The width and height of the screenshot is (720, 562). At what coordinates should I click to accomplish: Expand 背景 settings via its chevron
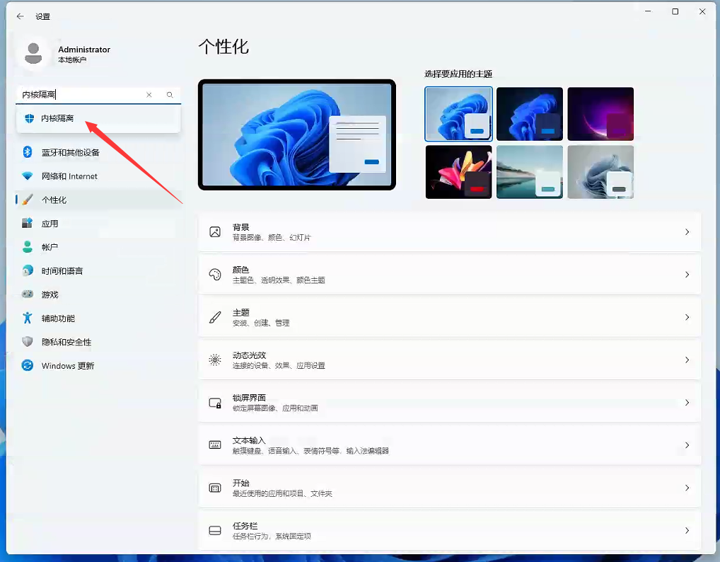pyautogui.click(x=687, y=232)
